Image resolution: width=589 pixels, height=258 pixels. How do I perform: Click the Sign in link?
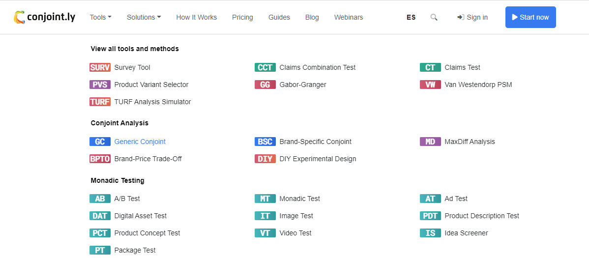pos(472,17)
